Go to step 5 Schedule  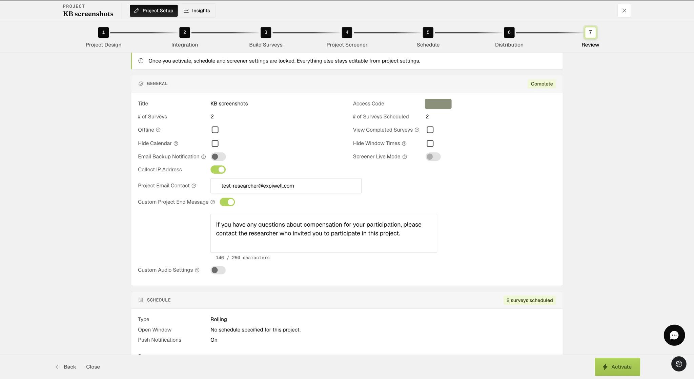click(x=428, y=37)
